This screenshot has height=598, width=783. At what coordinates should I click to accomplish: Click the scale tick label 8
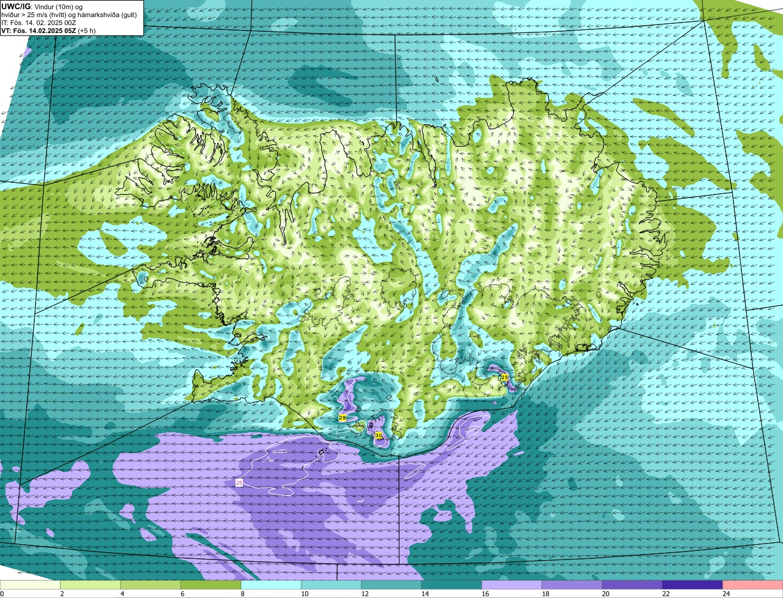click(x=242, y=594)
